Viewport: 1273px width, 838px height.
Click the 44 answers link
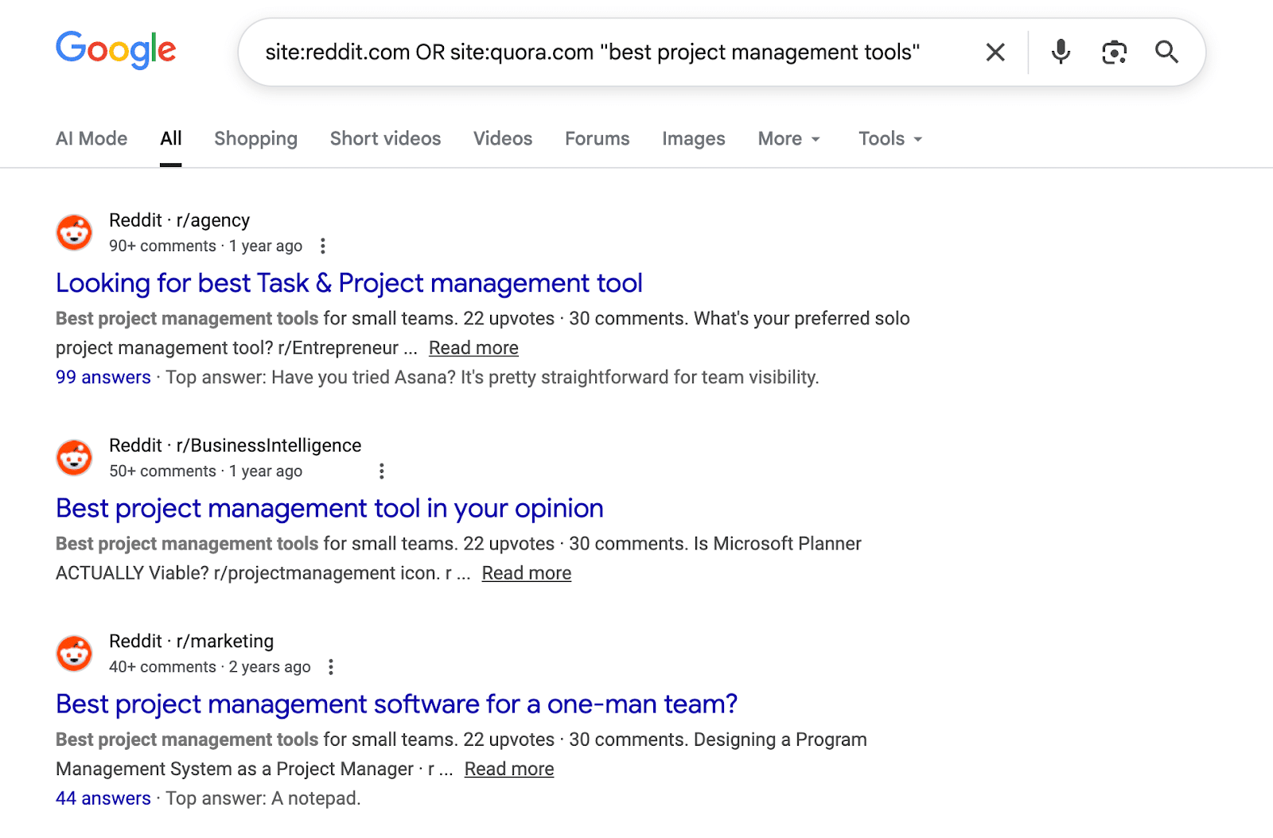[103, 798]
